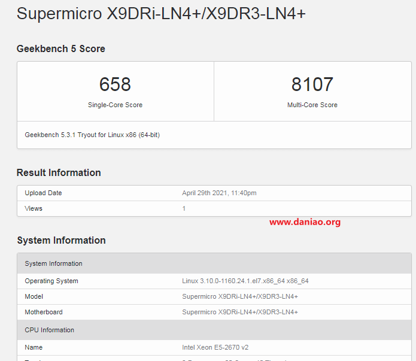Click the single-core score value 658
The image size is (416, 361).
point(115,84)
